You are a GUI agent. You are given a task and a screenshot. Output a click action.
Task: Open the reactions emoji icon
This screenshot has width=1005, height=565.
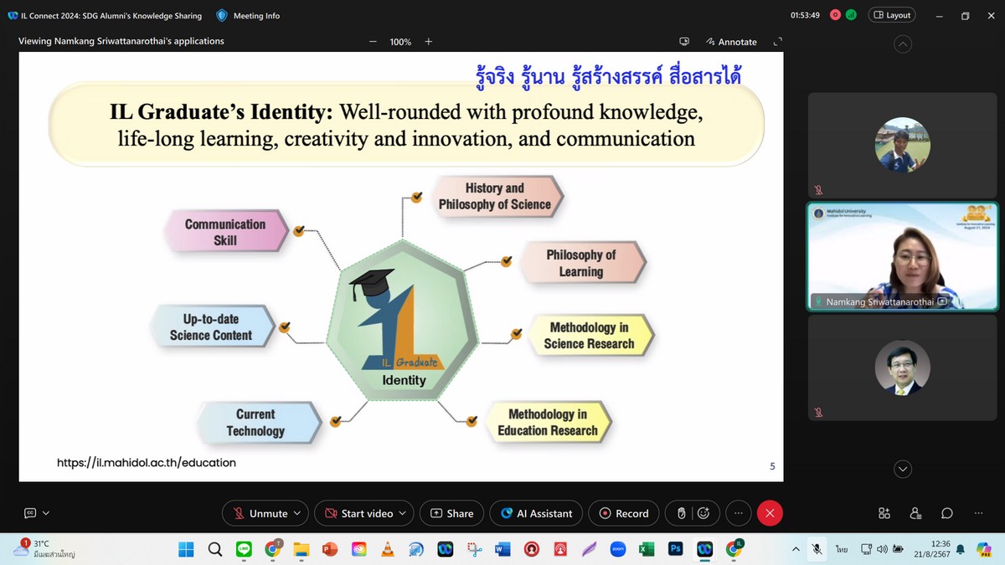[703, 513]
